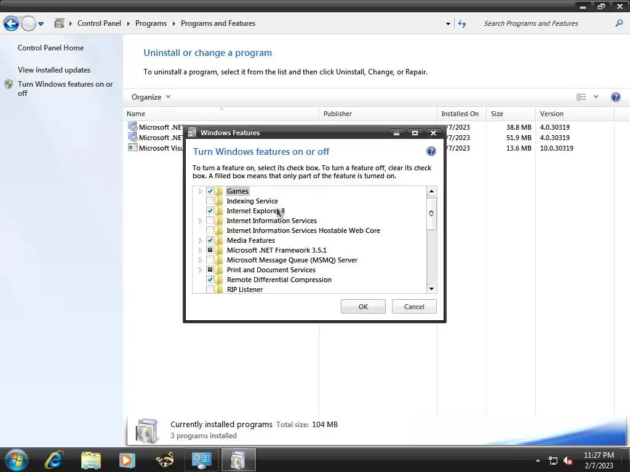Click the change view icon
Viewport: 630px width, 472px height.
tap(581, 96)
